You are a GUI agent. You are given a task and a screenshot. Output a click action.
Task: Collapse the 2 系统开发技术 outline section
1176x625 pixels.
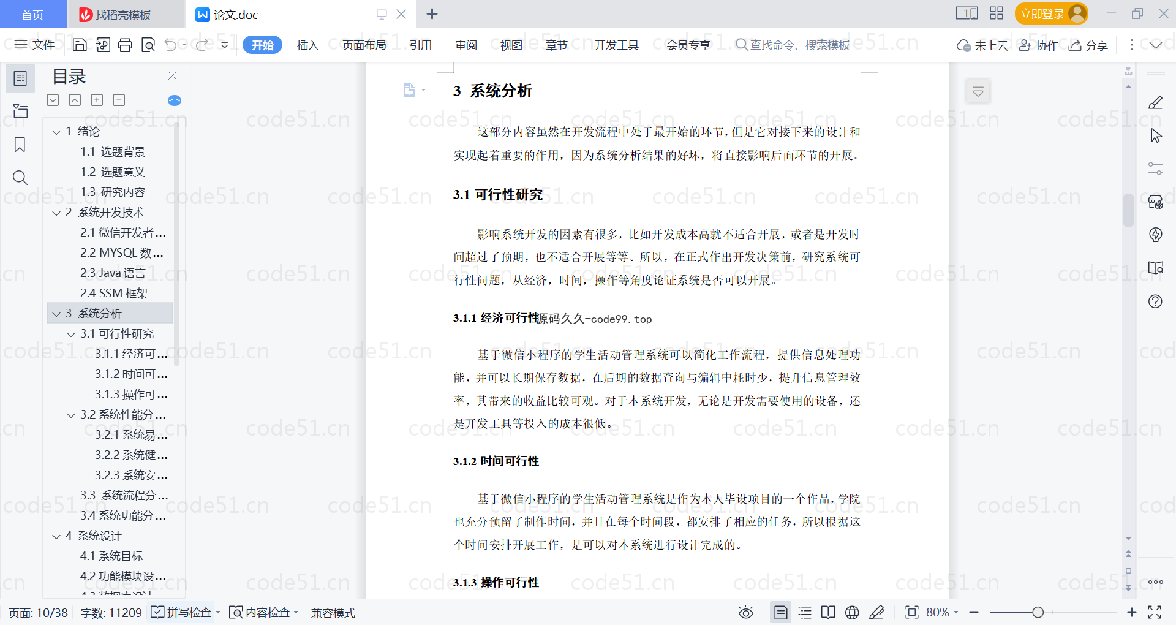pos(56,213)
